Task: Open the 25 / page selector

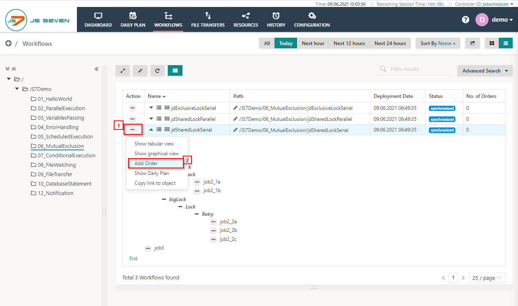Action: tap(487, 278)
